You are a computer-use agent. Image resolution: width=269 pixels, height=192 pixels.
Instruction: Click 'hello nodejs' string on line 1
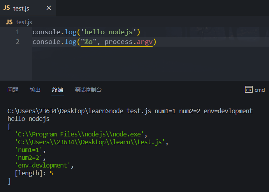(109, 32)
